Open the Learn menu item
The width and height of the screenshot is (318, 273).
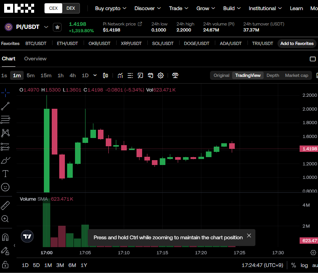coord(296,8)
